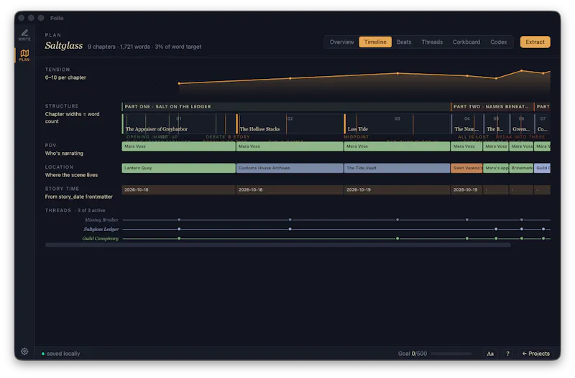This screenshot has width=575, height=378.
Task: Open chapter Low Tide block
Action: coord(397,123)
